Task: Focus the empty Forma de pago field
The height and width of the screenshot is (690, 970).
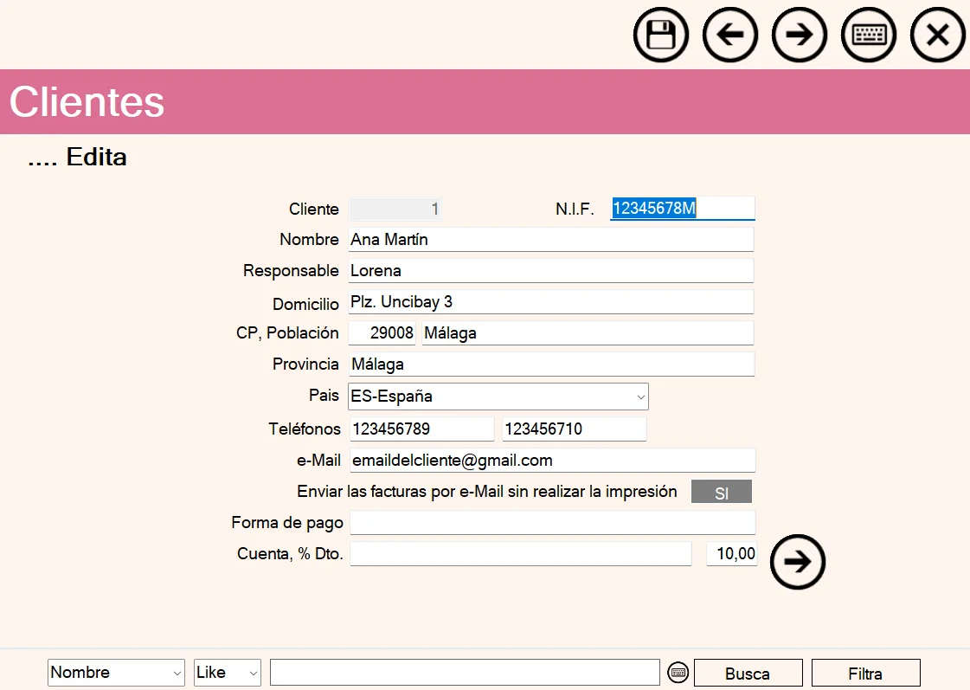Action: pyautogui.click(x=552, y=523)
